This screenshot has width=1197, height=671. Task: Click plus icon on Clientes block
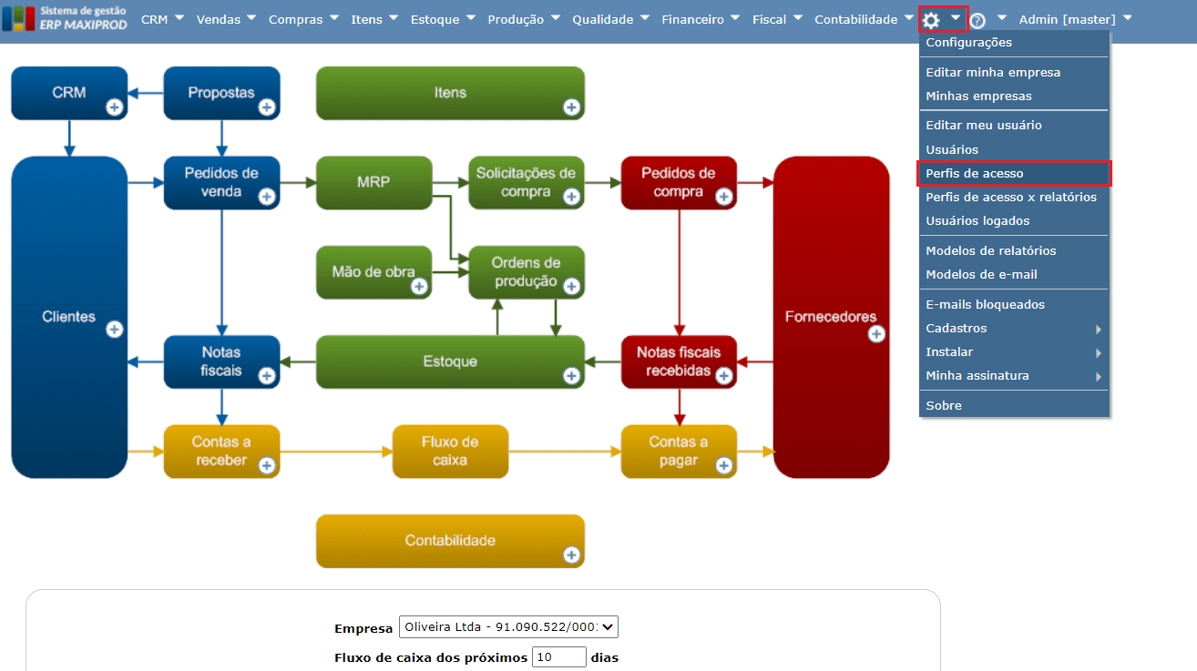pyautogui.click(x=115, y=329)
